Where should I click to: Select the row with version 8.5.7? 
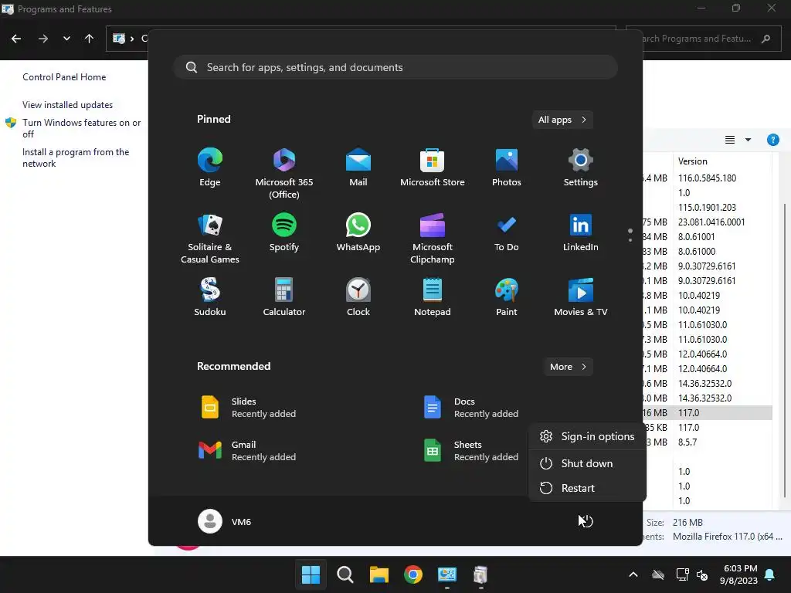pos(708,442)
